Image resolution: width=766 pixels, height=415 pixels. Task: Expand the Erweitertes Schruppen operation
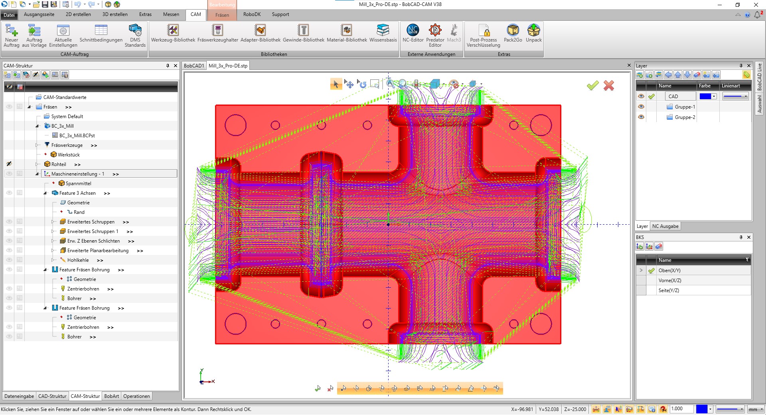point(52,221)
